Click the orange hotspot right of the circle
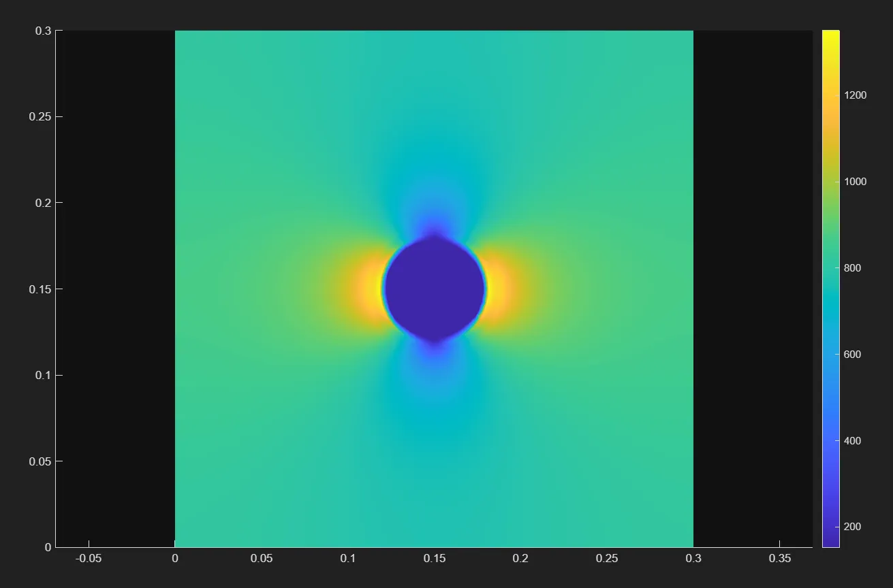Viewport: 893px width, 588px height. (501, 290)
